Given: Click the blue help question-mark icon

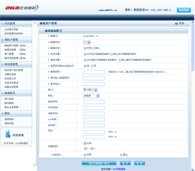Looking at the screenshot, I should pyautogui.click(x=176, y=24).
